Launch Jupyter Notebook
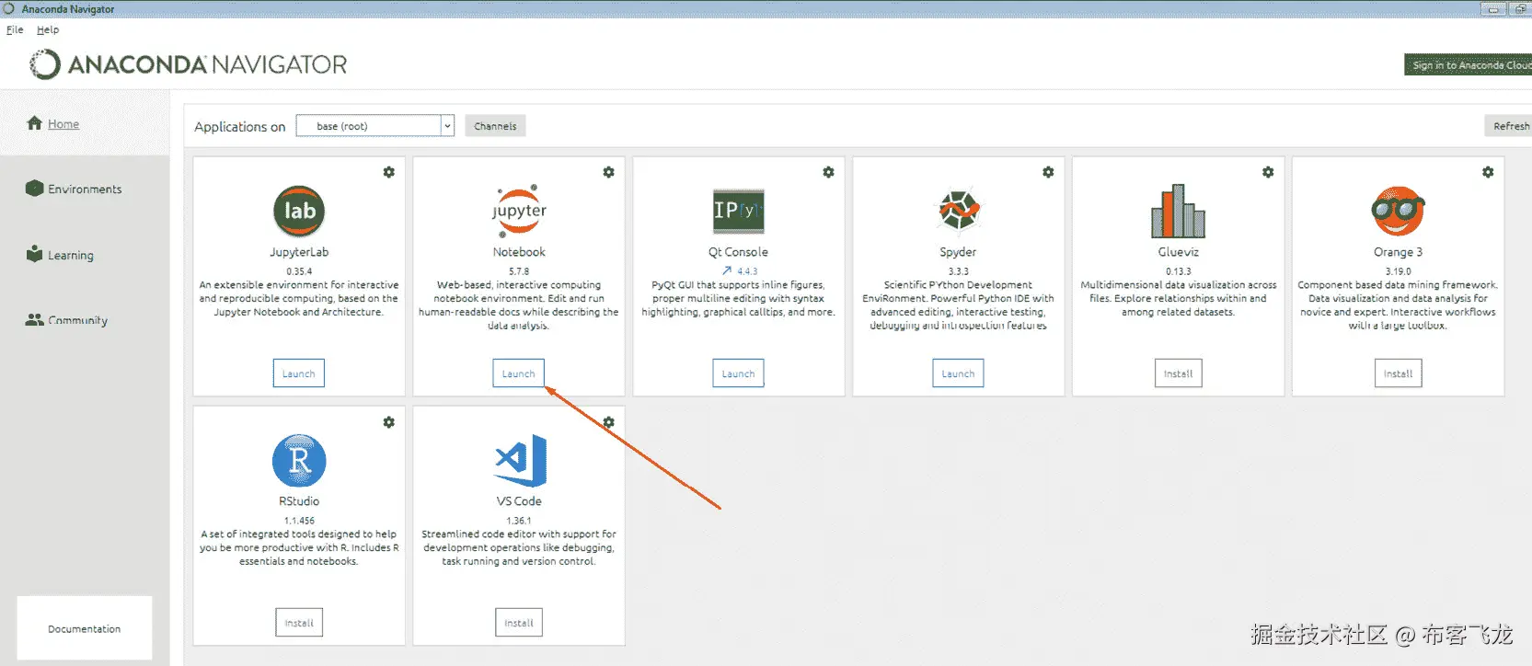 (x=519, y=373)
